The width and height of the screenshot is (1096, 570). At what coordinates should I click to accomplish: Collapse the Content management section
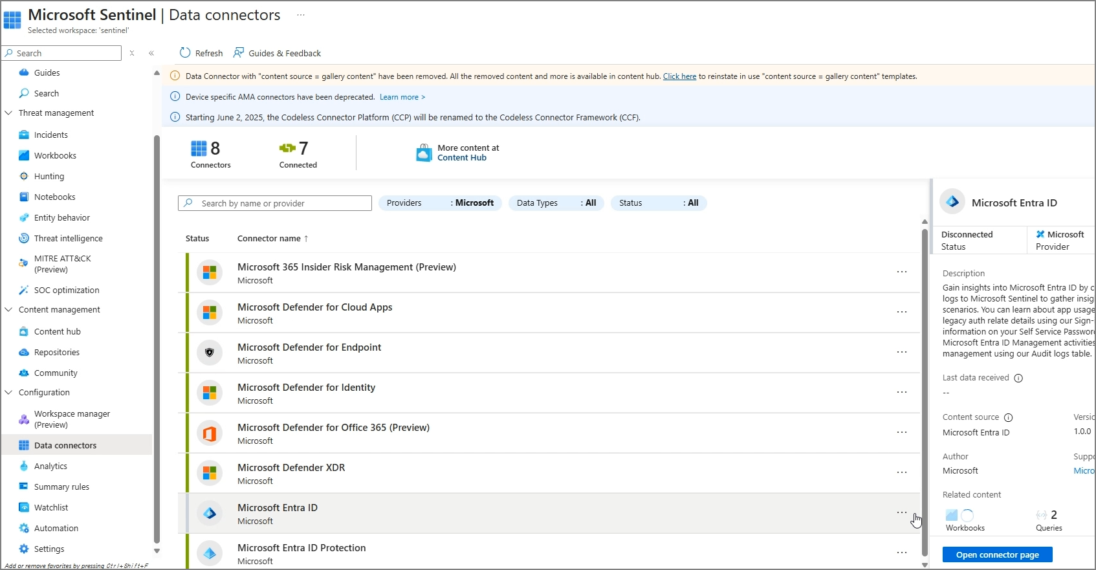8,309
